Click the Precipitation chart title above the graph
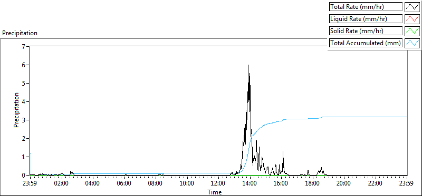 (20, 33)
